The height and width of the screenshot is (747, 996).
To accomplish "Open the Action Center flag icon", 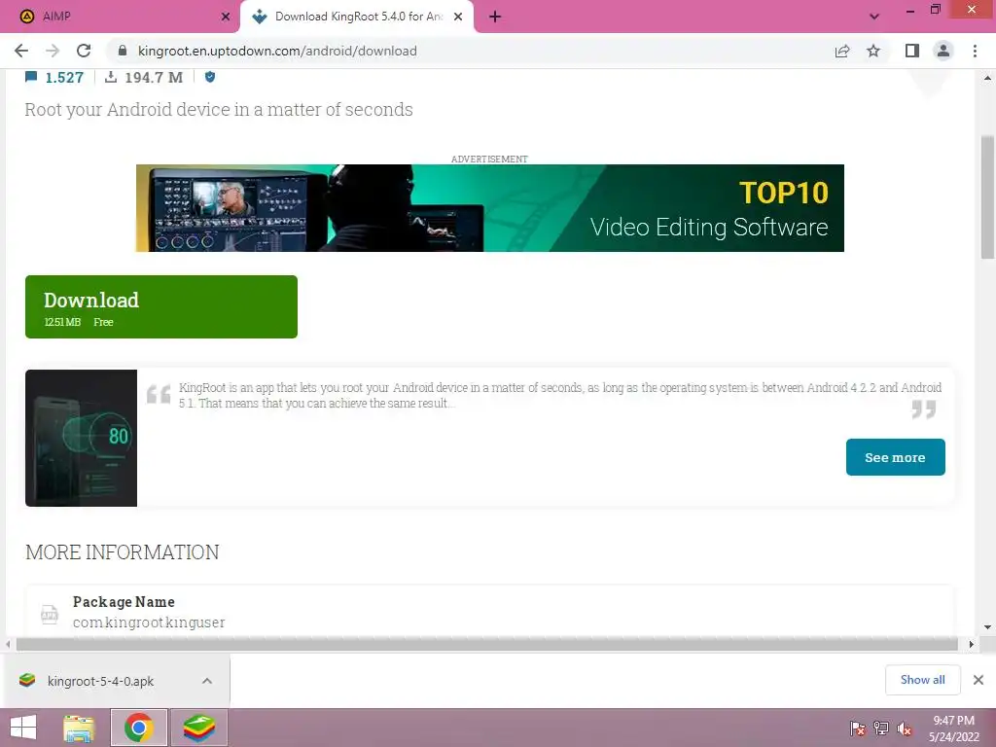I will pyautogui.click(x=857, y=729).
